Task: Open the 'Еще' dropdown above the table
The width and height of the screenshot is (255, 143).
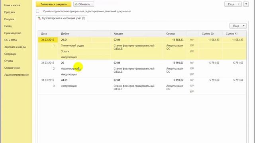Action: click(238, 26)
